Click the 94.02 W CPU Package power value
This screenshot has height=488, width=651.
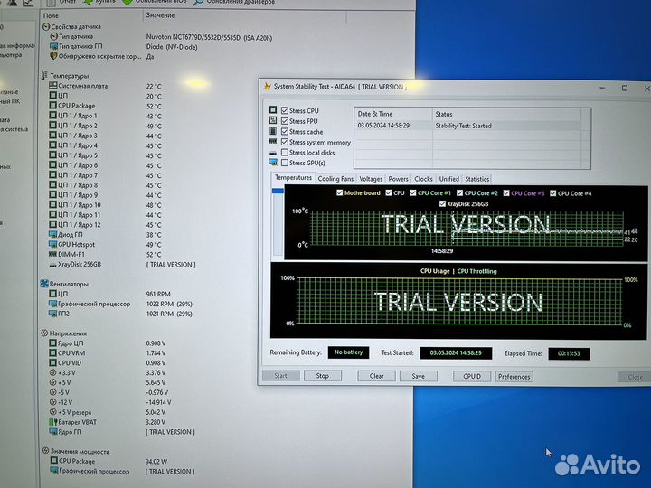point(156,461)
